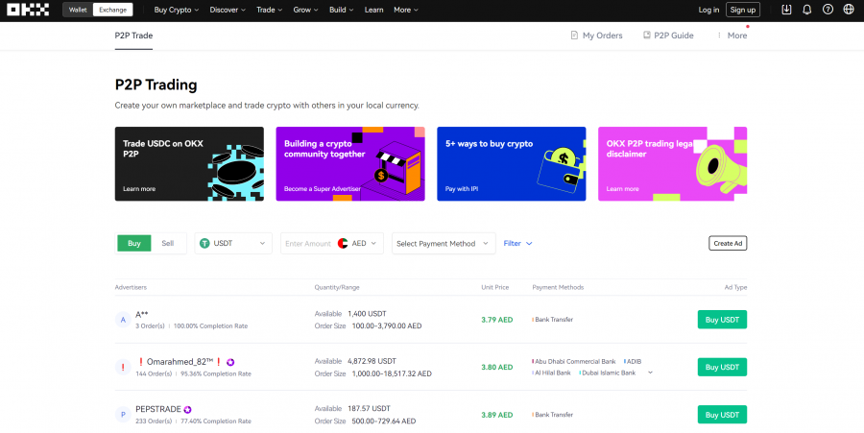Click Dubai Islamic Bank payment method

(608, 373)
